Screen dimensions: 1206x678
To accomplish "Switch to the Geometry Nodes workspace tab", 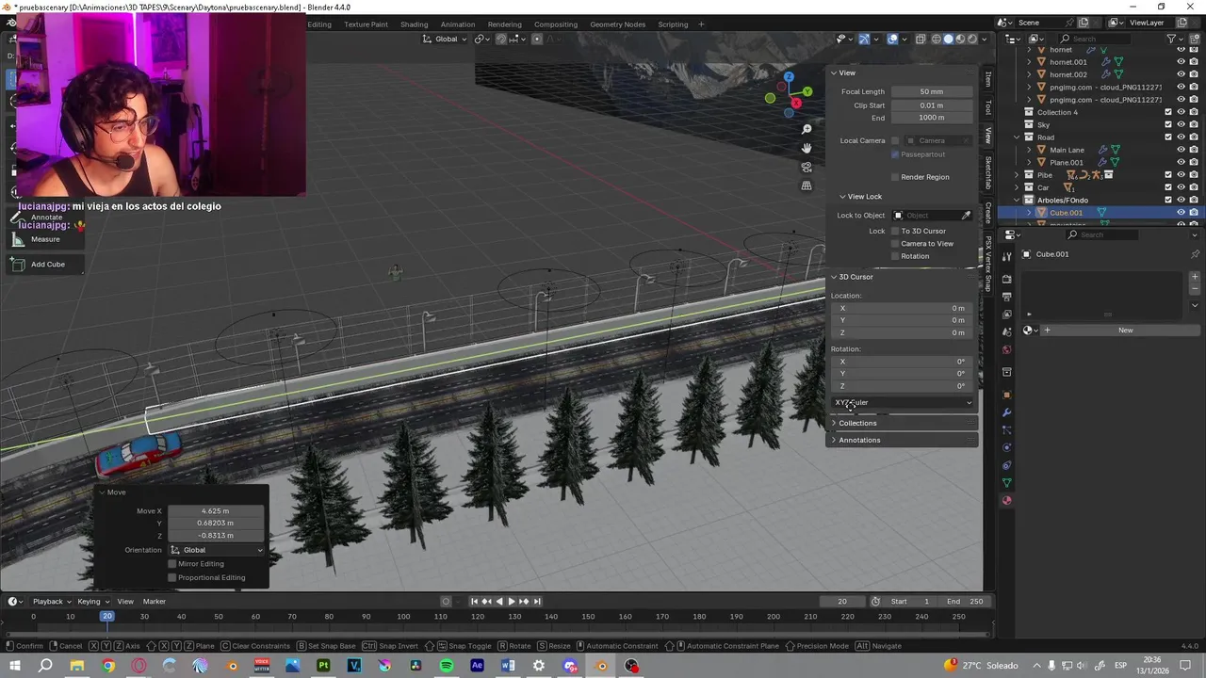I will coord(618,24).
